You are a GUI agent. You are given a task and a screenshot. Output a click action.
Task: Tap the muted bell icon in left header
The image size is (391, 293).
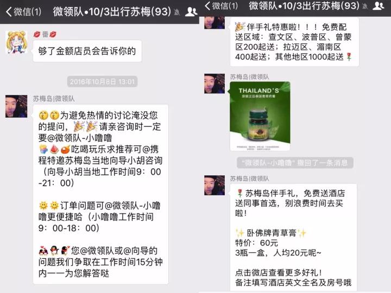[177, 12]
